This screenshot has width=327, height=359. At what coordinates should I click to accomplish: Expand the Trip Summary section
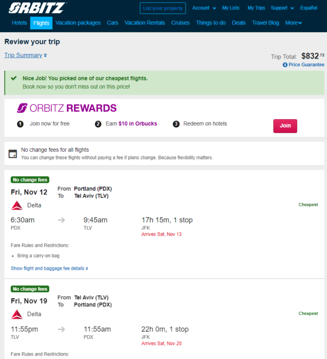(x=26, y=55)
